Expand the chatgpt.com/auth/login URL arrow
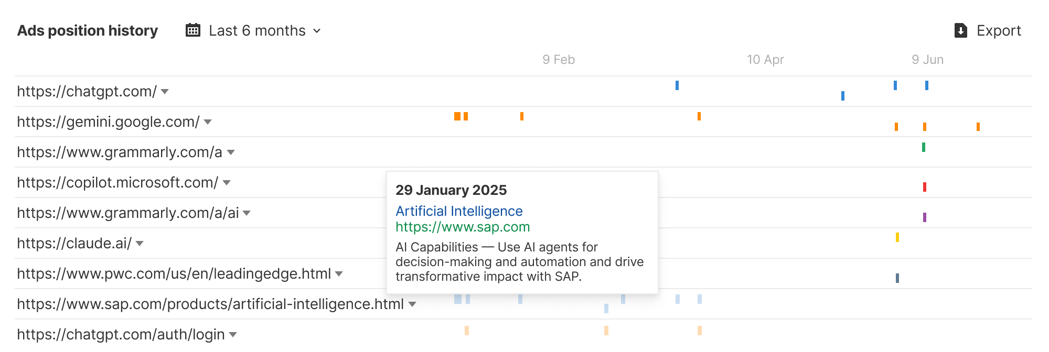 coord(233,335)
